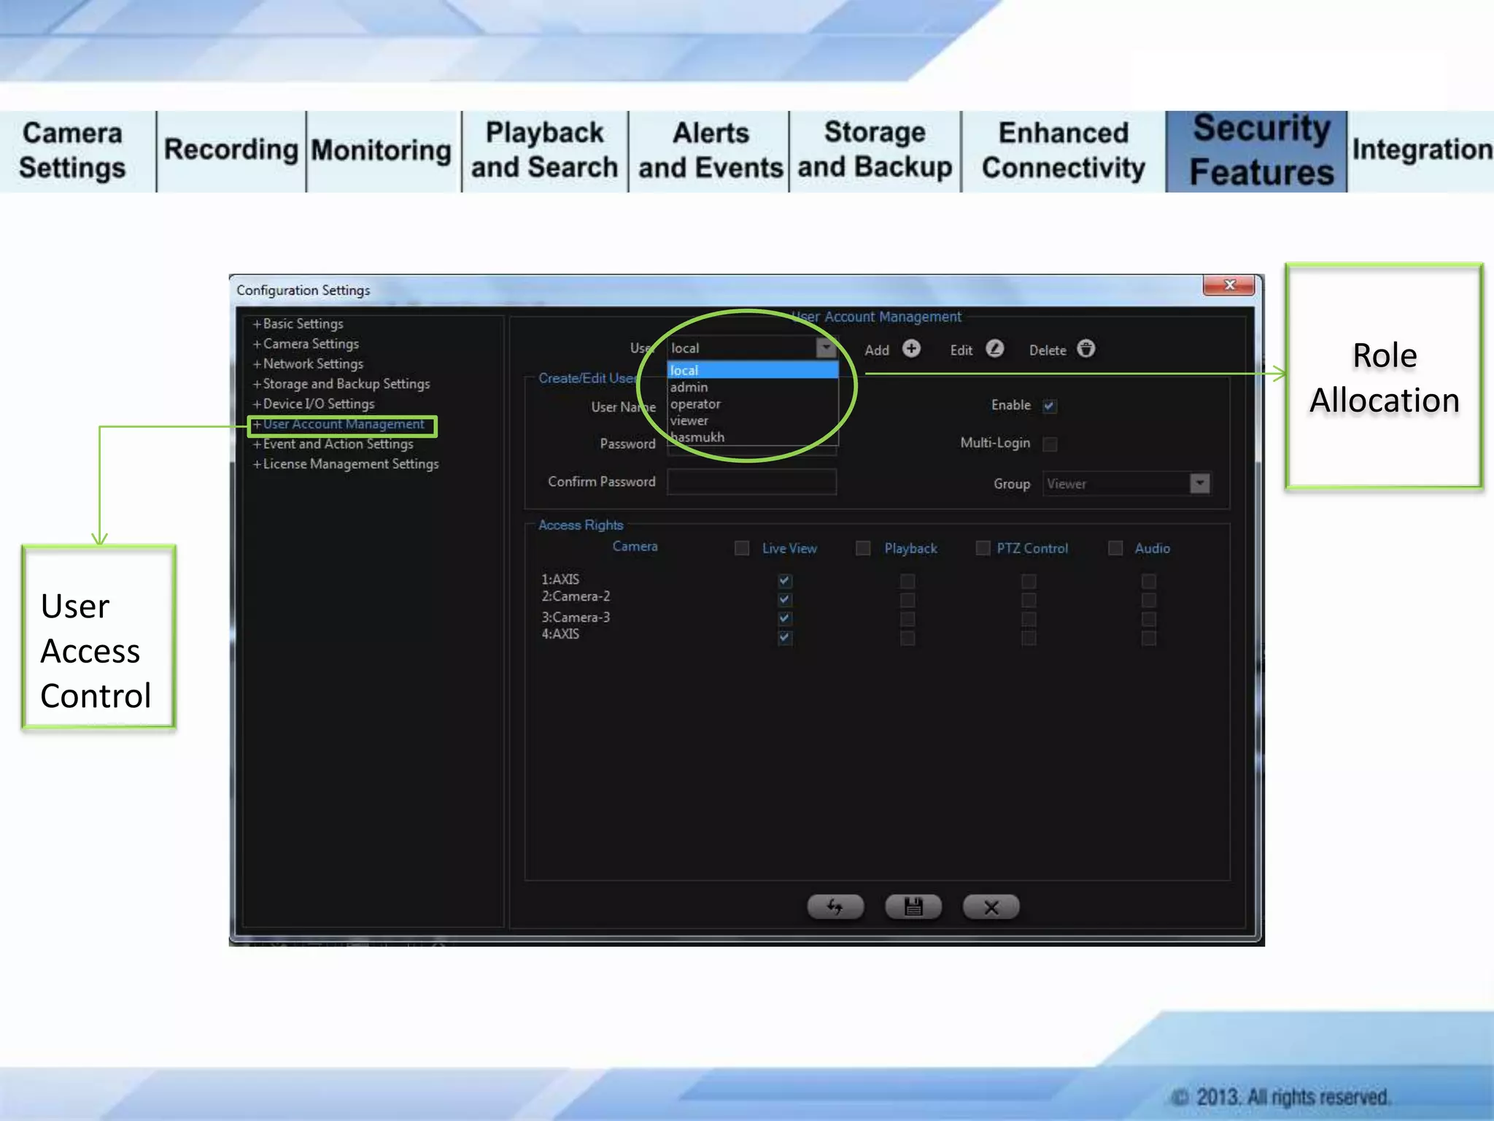Toggle the Multi-Login checkbox
Viewport: 1494px width, 1121px height.
coord(1050,444)
